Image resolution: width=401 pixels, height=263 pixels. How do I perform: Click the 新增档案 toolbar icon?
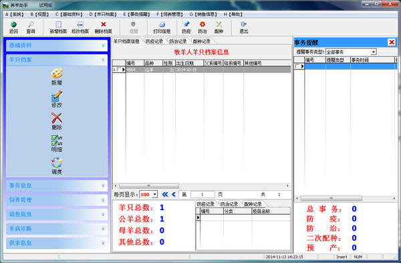click(58, 25)
